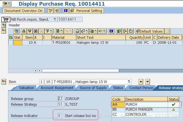This screenshot has width=183, height=122.
Task: Click the clipboard icon before Default Values
Action: point(131,31)
